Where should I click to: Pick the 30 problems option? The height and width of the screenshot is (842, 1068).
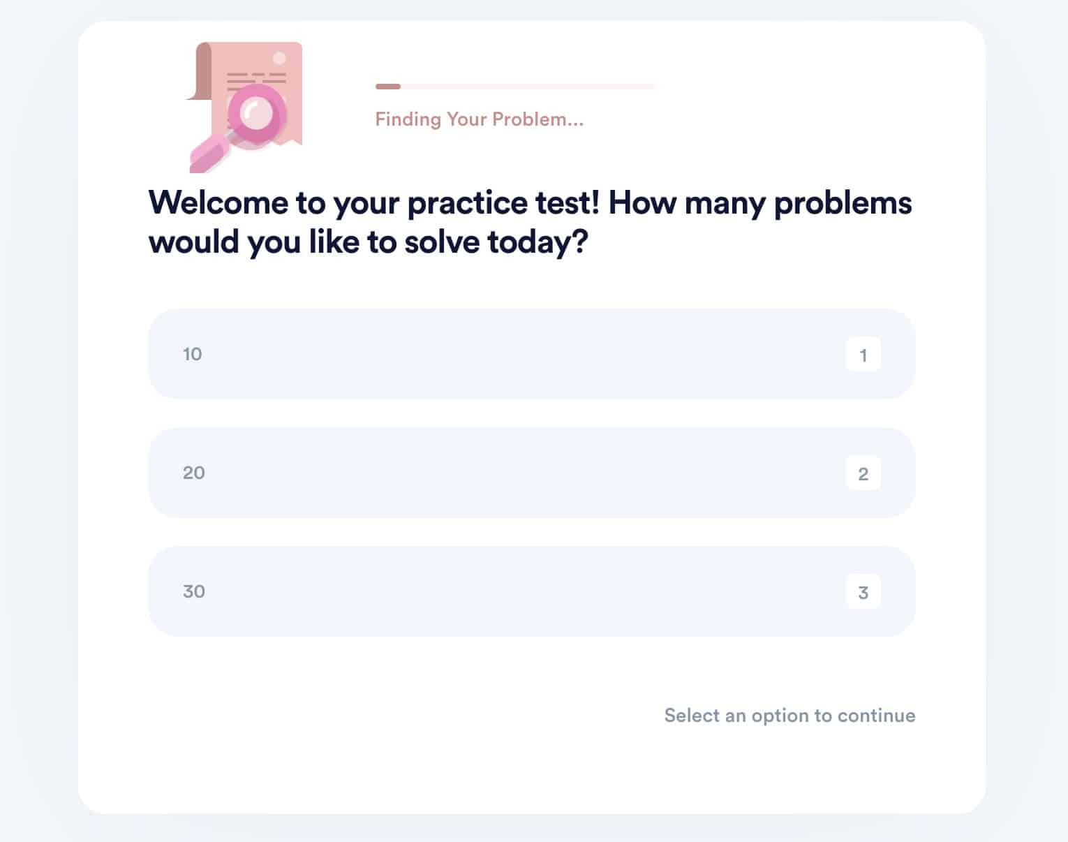tap(531, 591)
